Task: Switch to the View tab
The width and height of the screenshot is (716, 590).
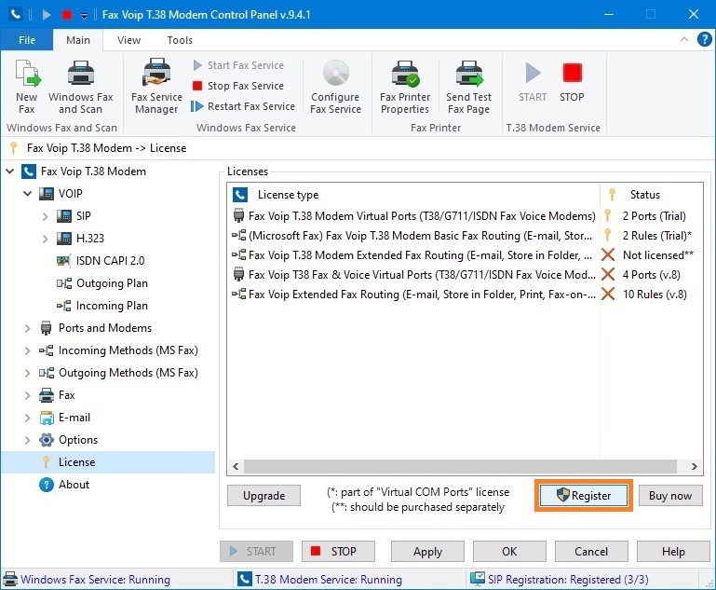Action: coord(128,40)
